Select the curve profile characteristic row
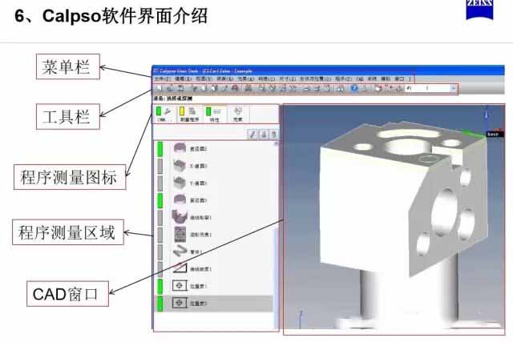Image resolution: width=513 pixels, height=342 pixels. 214,217
